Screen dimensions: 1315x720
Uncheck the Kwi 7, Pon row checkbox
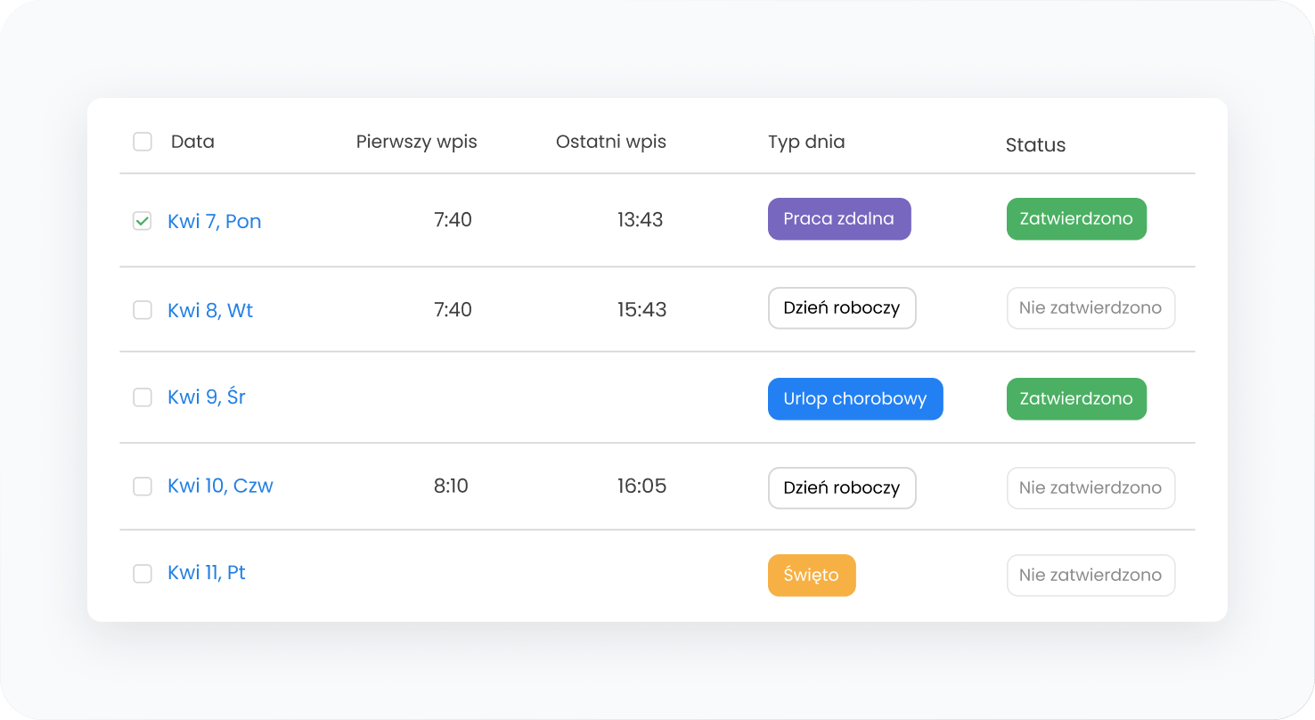coord(143,221)
